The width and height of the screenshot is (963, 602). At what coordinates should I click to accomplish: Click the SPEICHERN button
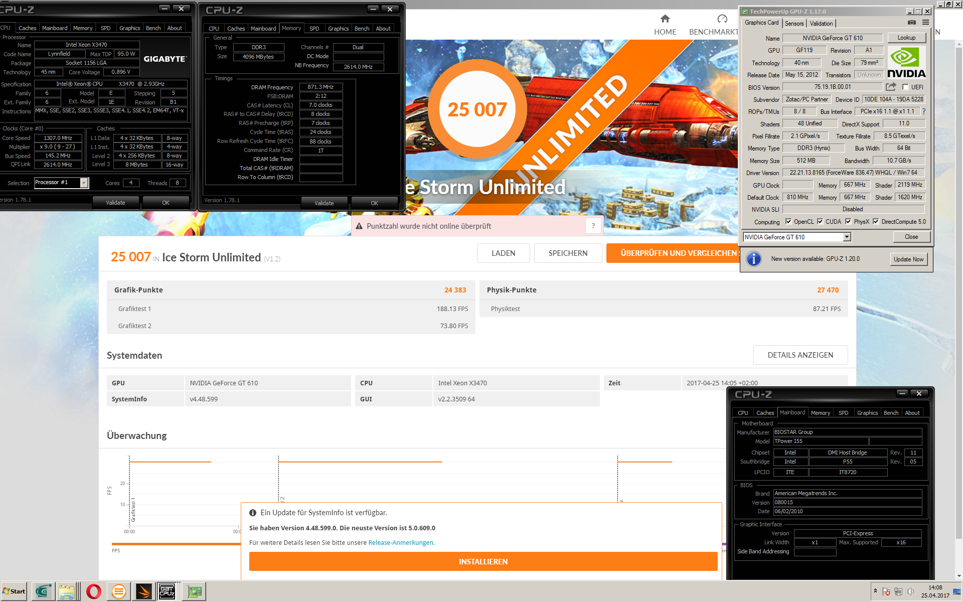(568, 253)
